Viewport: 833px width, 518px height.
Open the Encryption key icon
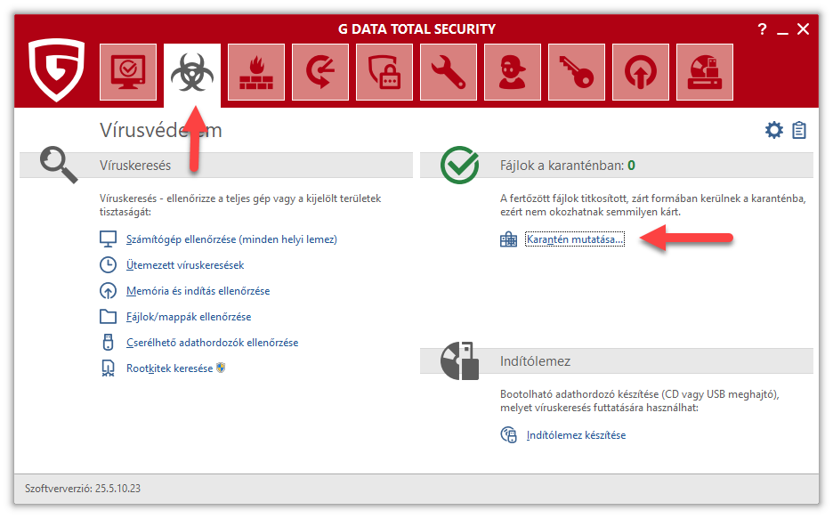(577, 72)
